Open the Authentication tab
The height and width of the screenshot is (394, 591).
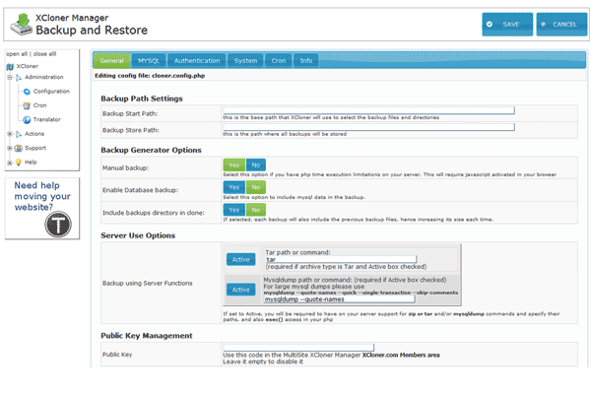point(198,61)
